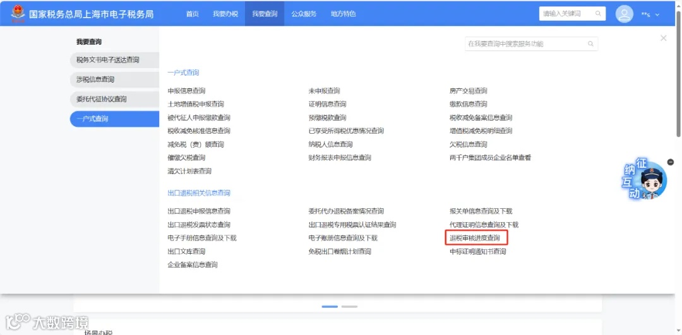Select 涉税信息查询 in sidebar

coord(114,79)
